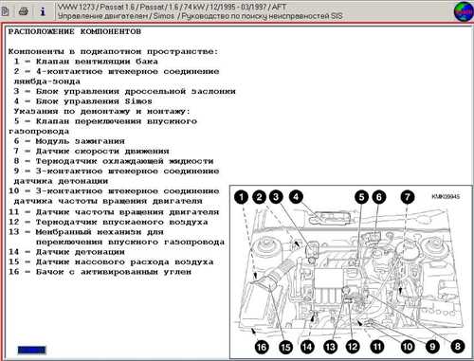474x361 pixels.
Task: Click the text 'газопровода' under item 5
Action: 39,132
